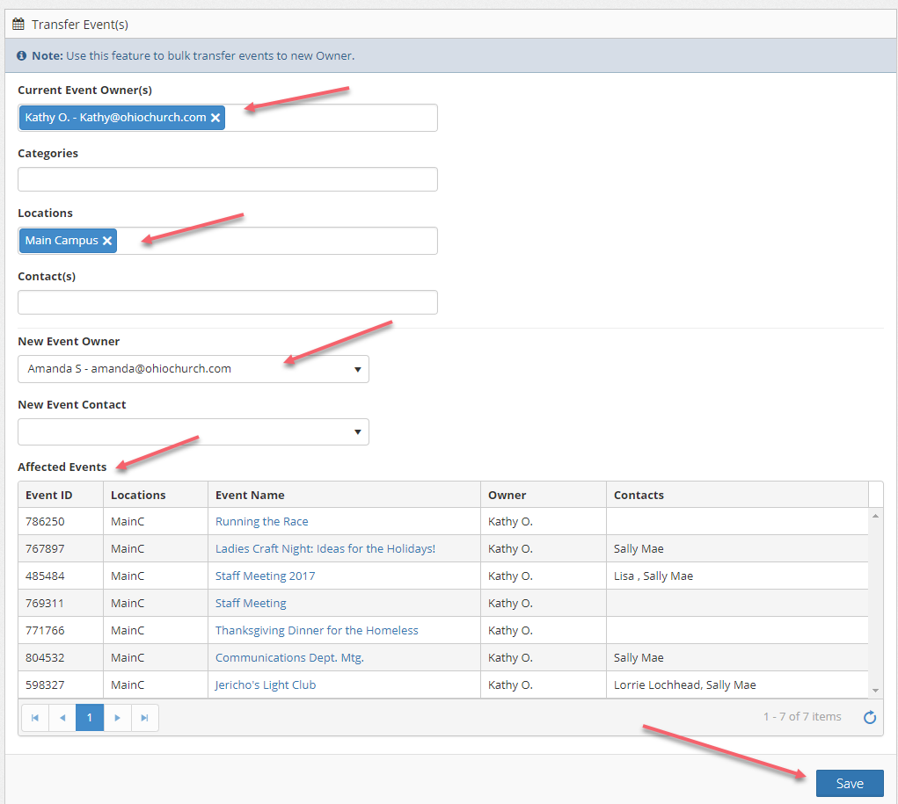Jump to last page of results
Image resolution: width=898 pixels, height=804 pixels.
[x=144, y=718]
